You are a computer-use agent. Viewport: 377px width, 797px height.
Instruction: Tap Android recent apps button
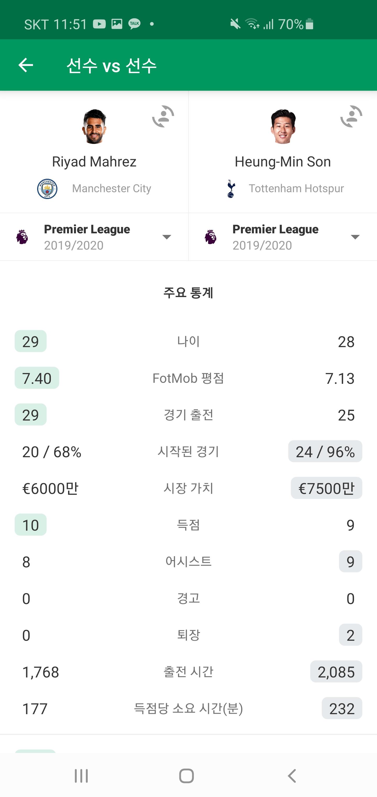(81, 776)
